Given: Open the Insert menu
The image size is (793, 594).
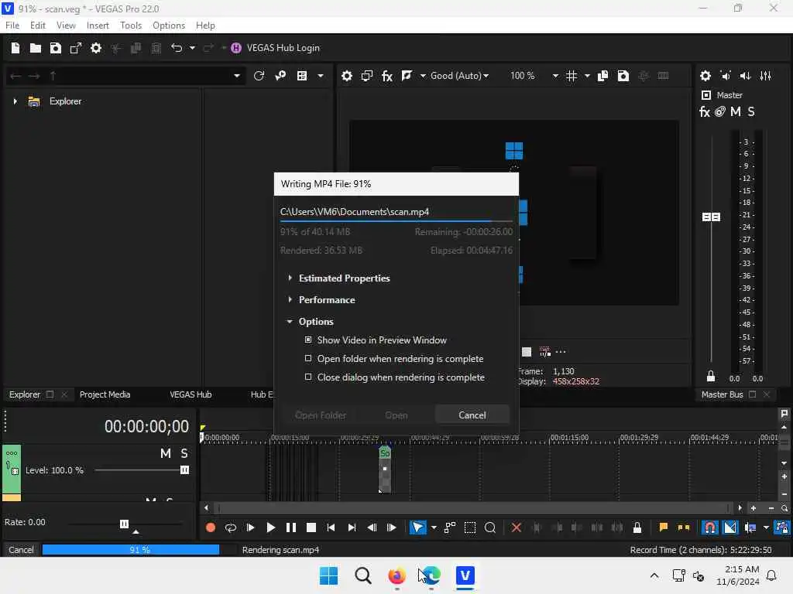Looking at the screenshot, I should click(x=98, y=26).
